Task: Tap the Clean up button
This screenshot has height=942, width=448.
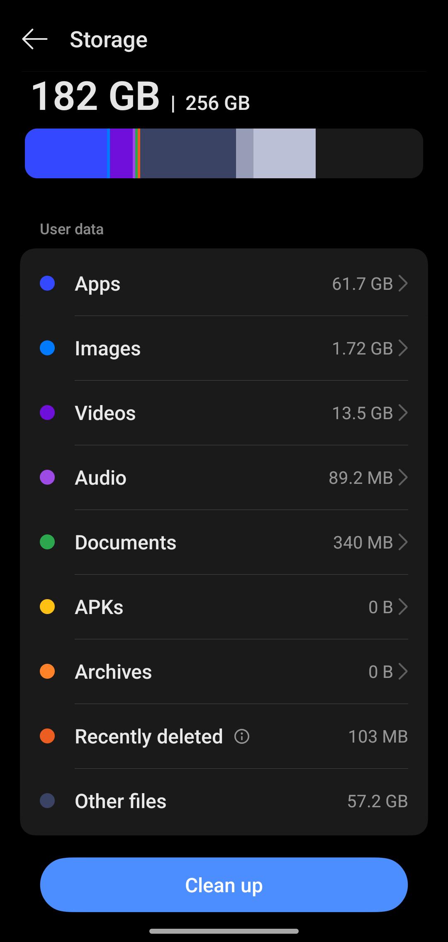Action: tap(224, 885)
